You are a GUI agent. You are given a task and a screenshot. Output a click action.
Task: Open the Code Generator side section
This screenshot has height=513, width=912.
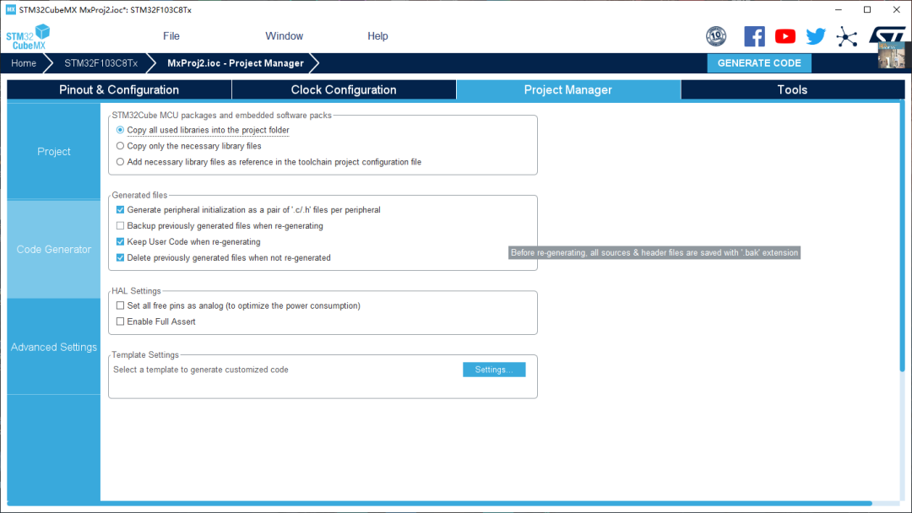tap(53, 249)
